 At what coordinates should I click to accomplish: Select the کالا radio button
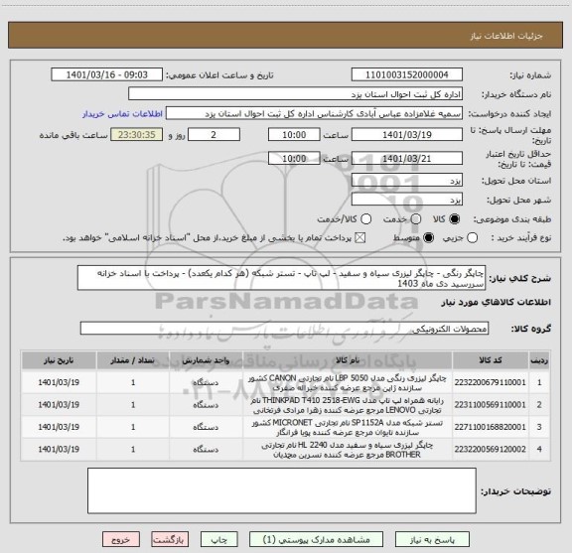click(x=455, y=219)
